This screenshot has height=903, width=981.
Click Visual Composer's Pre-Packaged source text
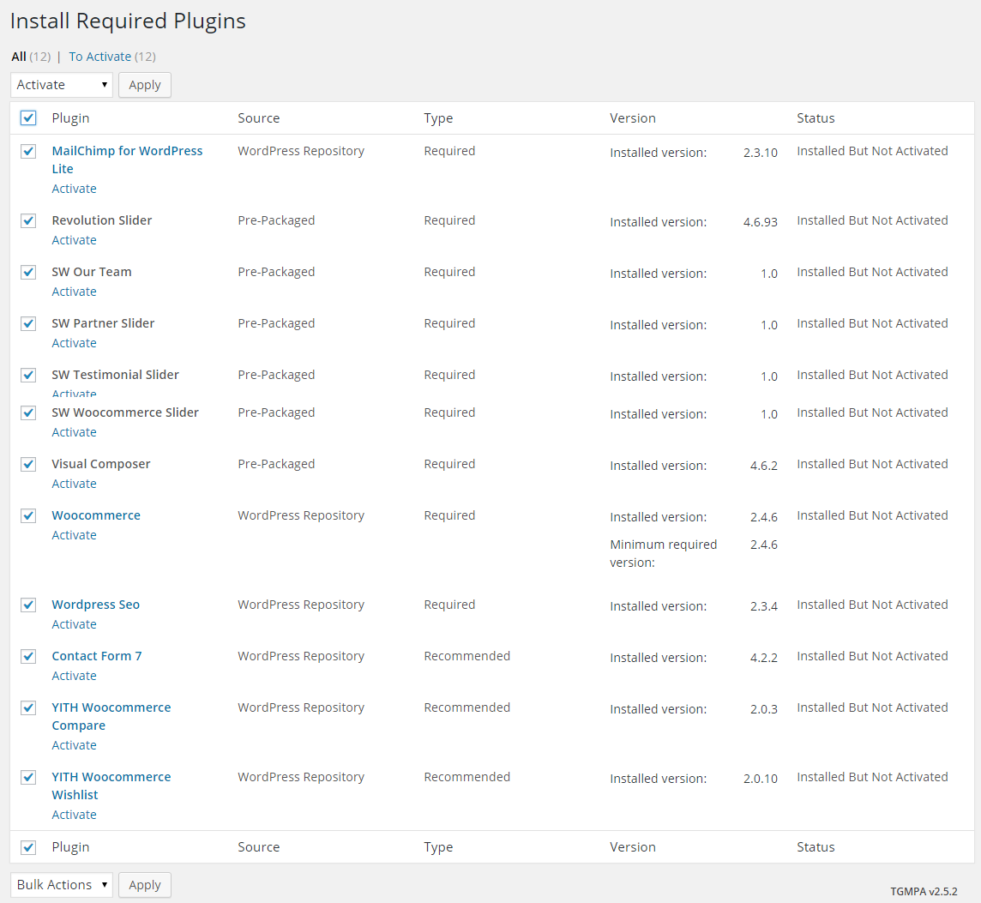(x=276, y=464)
